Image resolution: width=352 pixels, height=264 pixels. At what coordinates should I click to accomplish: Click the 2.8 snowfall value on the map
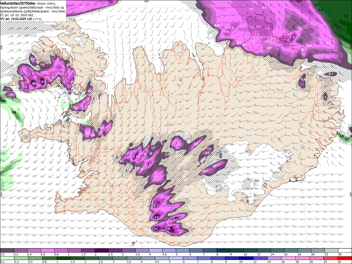173,219
